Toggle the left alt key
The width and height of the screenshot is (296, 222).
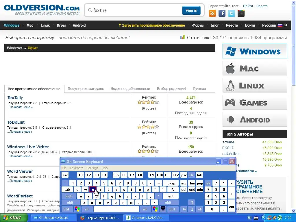point(87,209)
